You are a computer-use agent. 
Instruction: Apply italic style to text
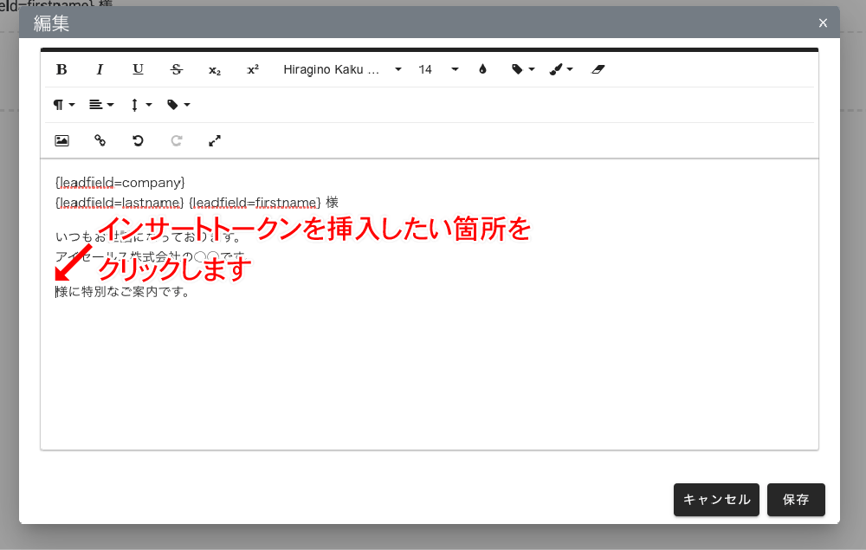[x=100, y=69]
